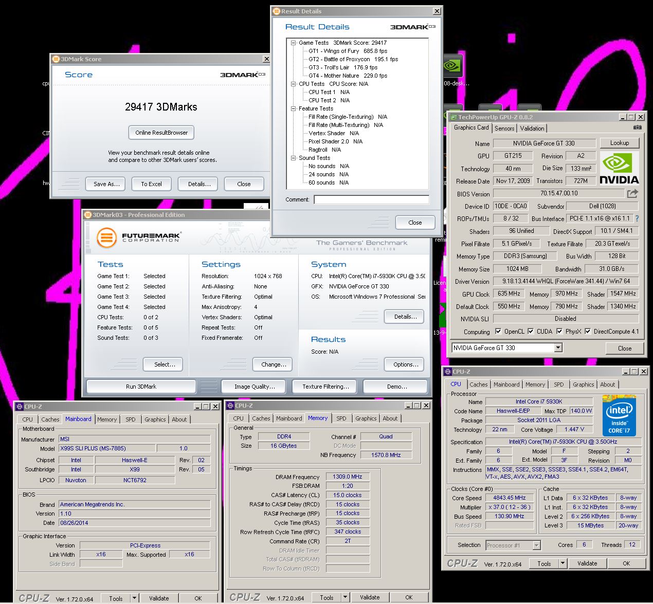This screenshot has height=604, width=653.
Task: Open the Tools dropdown arrow in the CPU-Z CPU window
Action: (563, 563)
